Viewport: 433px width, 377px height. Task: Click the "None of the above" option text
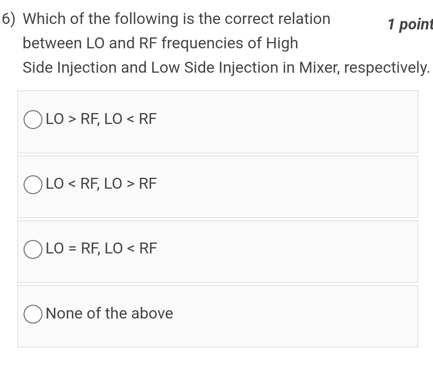[x=109, y=313]
